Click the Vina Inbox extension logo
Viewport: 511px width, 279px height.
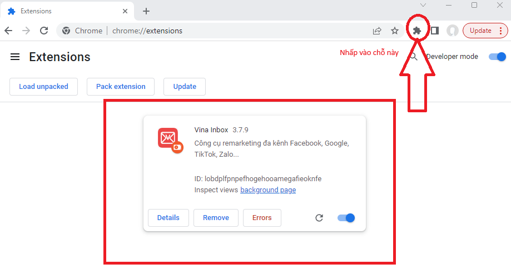pos(170,140)
